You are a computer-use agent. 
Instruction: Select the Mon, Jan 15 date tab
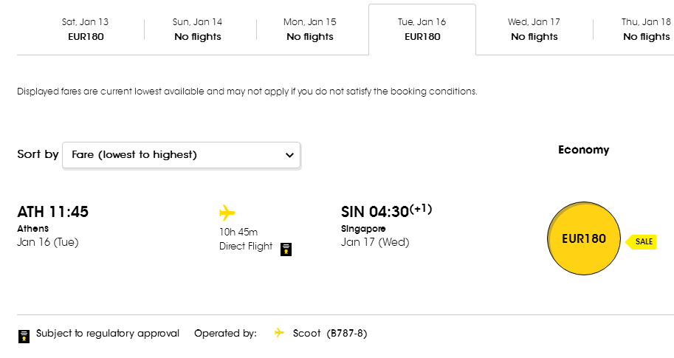[310, 30]
